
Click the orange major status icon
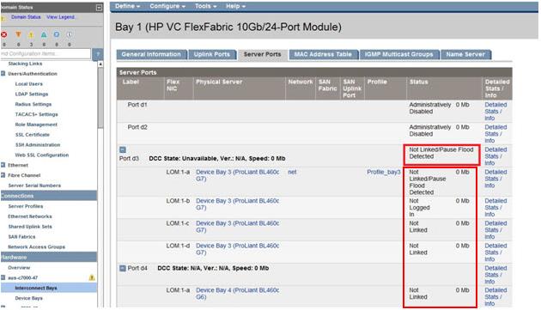point(18,34)
